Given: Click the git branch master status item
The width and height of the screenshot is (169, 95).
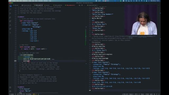Looking at the screenshot, I should pyautogui.click(x=12, y=94).
